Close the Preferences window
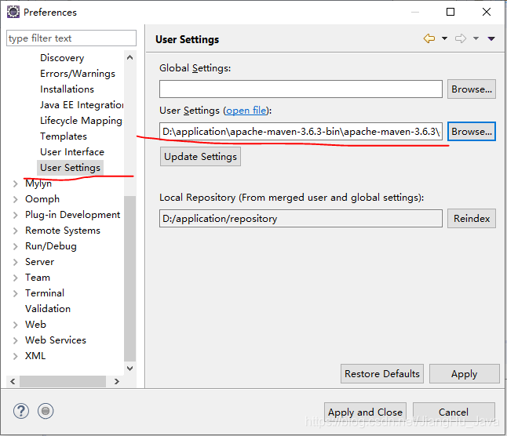507x436 pixels. pyautogui.click(x=487, y=12)
